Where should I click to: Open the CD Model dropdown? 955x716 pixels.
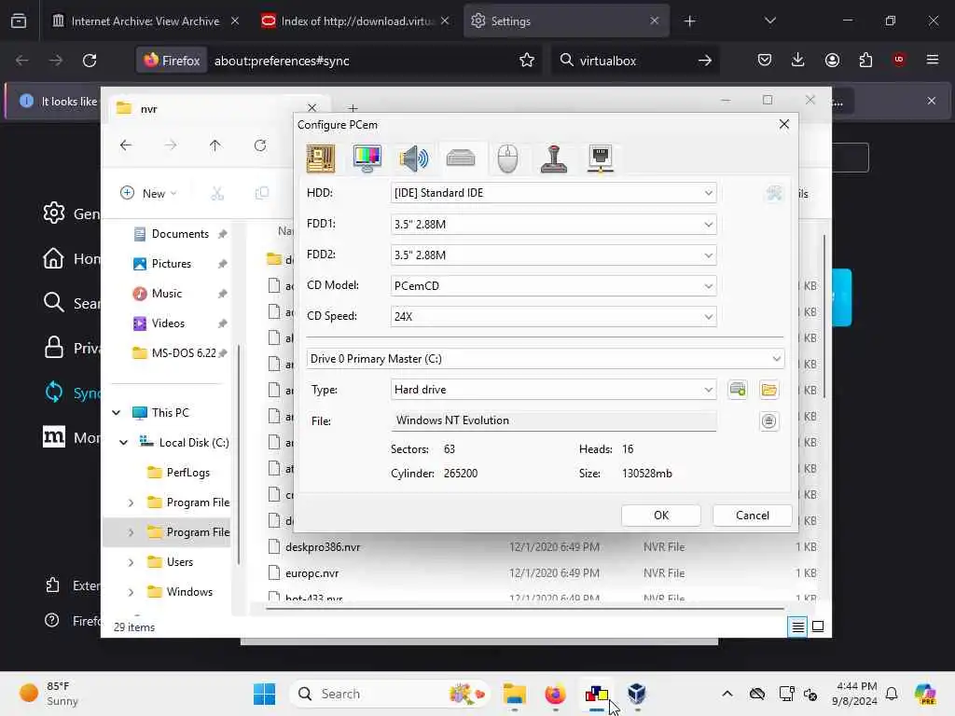coord(553,285)
